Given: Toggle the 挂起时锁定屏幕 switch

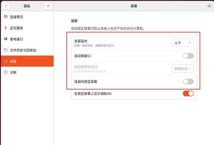Looking at the screenshot, I should pos(188,82).
